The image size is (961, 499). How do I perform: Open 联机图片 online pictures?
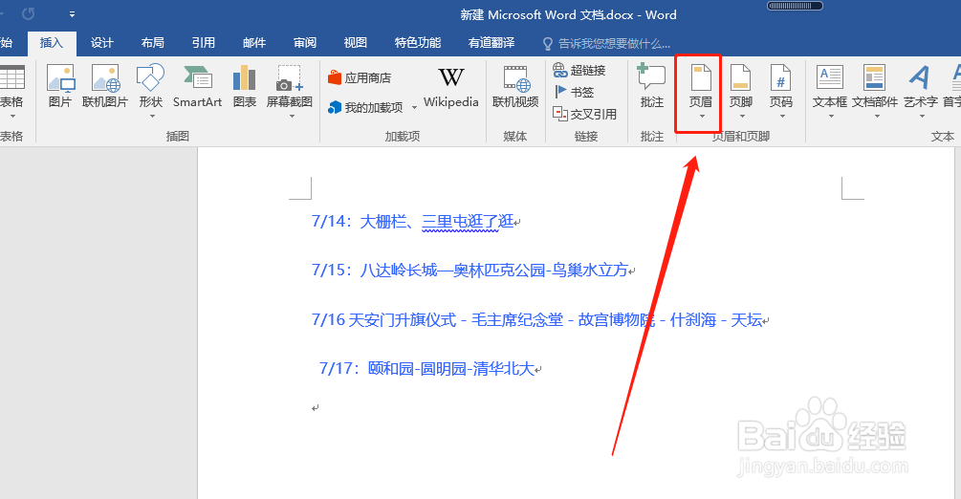[105, 86]
